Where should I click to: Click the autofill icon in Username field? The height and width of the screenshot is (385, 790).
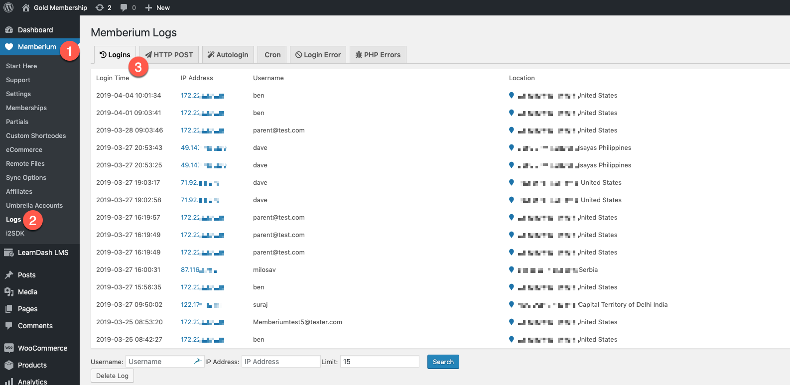tap(198, 361)
